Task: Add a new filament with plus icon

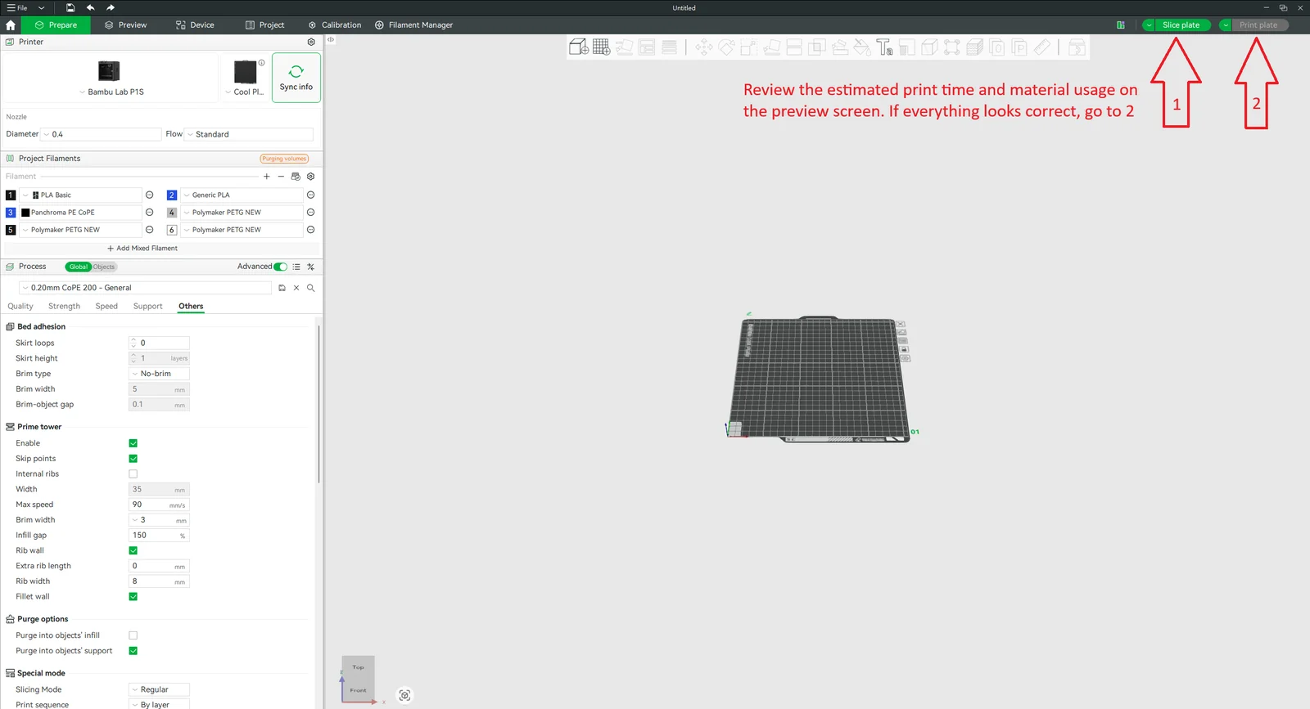Action: (266, 177)
